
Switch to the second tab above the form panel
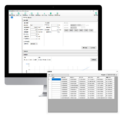[x=30, y=18]
